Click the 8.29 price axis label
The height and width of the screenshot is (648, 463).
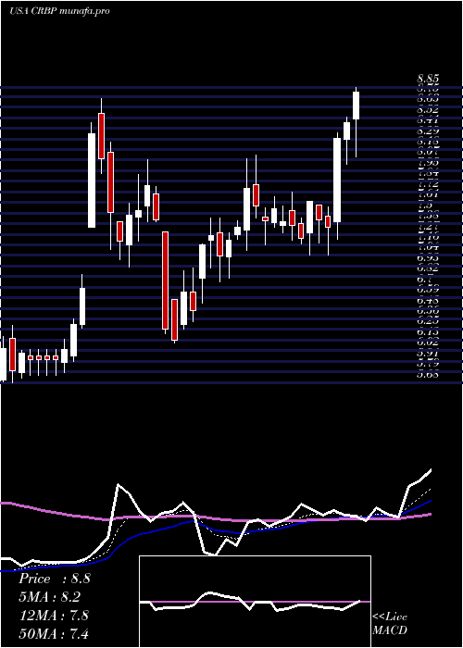pyautogui.click(x=428, y=131)
